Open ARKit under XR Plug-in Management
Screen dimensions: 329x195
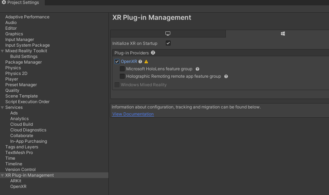(x=16, y=181)
